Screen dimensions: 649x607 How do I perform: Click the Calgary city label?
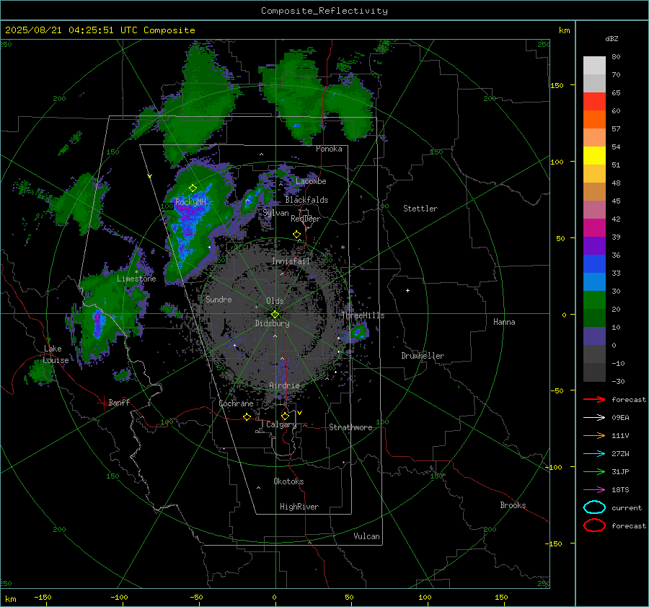point(281,424)
